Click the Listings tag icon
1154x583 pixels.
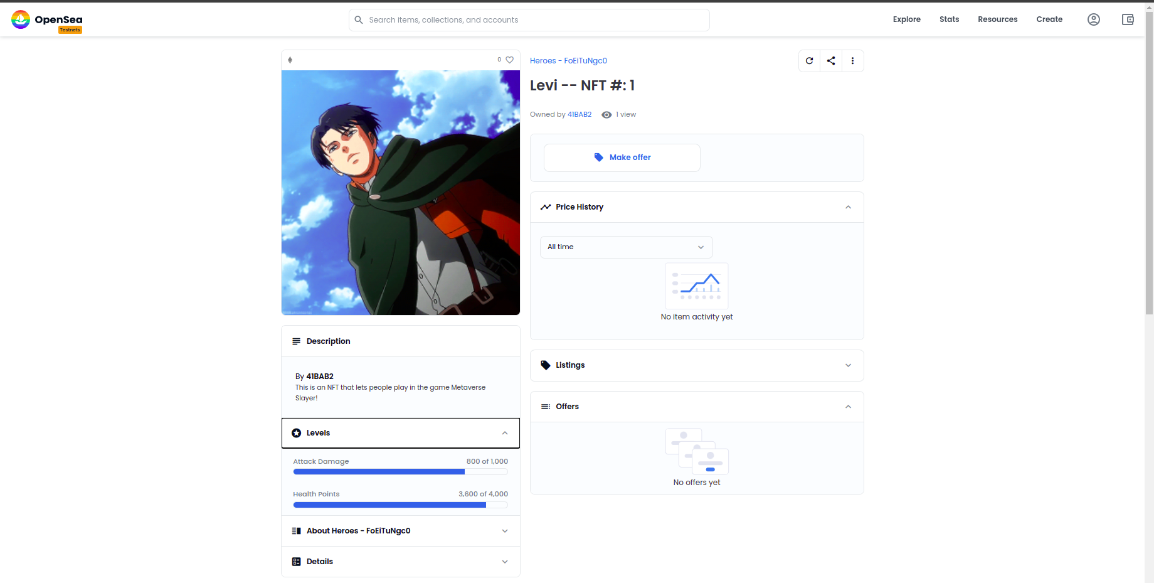[x=546, y=365]
